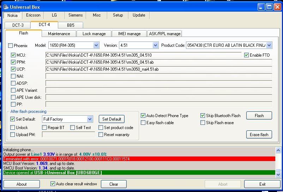Uncheck the PPM checkbox
Screen dimensions: 283x192
click(x=13, y=62)
